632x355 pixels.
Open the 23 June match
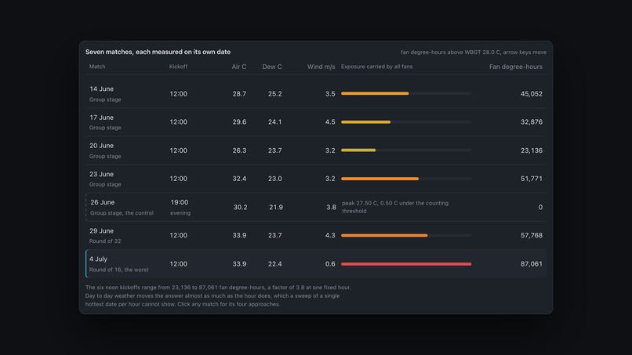pyautogui.click(x=316, y=179)
